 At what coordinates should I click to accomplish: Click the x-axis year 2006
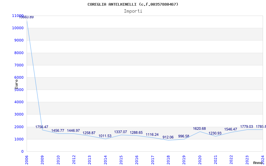click(x=27, y=160)
